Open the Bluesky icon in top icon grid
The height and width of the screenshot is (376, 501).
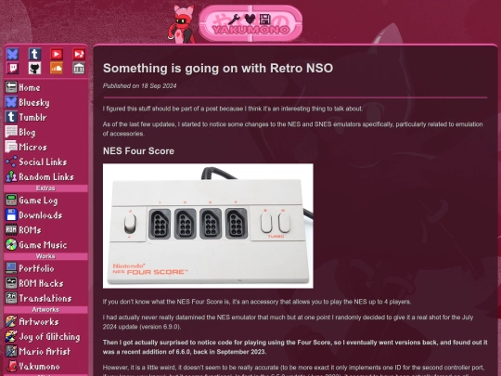[x=12, y=54]
